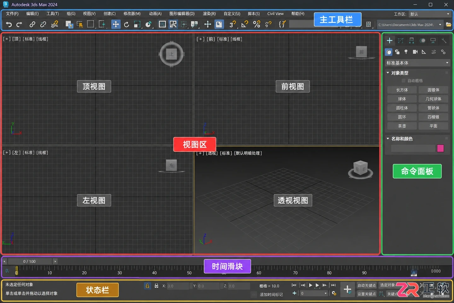Choose the Rectangular Selection Region tool
The width and height of the screenshot is (454, 303).
(90, 24)
